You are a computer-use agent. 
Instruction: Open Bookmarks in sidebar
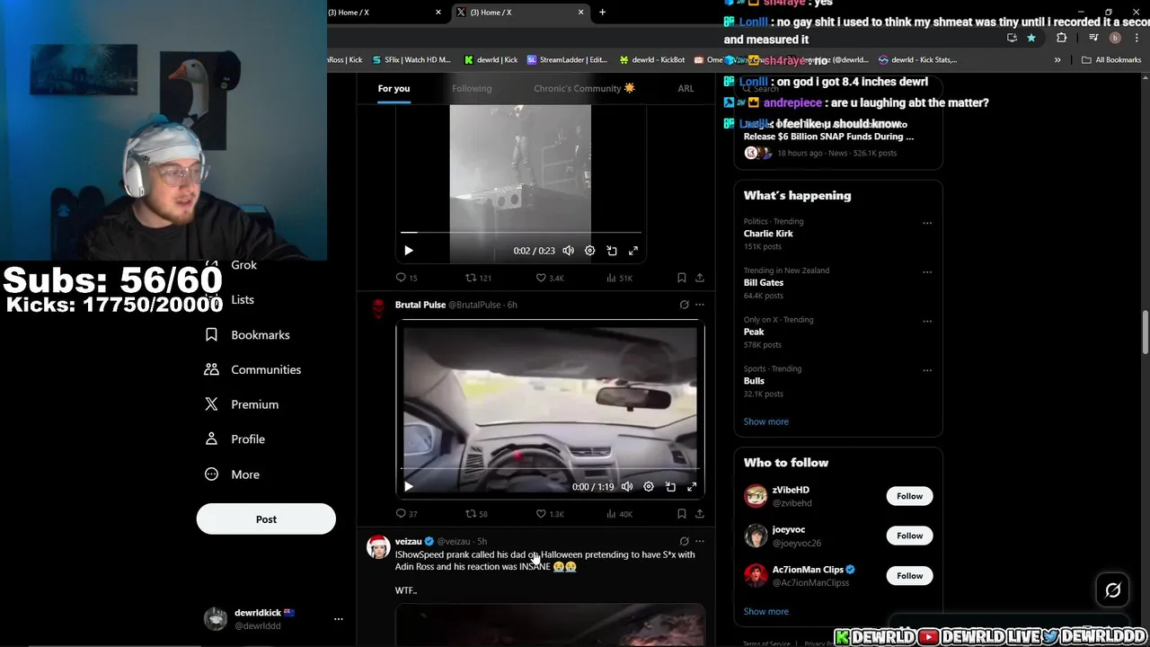tap(247, 334)
